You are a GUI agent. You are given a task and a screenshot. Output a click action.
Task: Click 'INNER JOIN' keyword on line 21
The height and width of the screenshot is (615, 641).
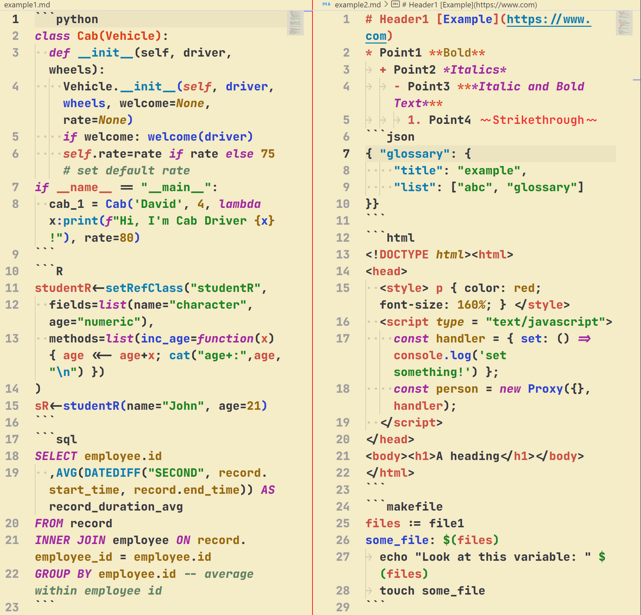click(70, 540)
